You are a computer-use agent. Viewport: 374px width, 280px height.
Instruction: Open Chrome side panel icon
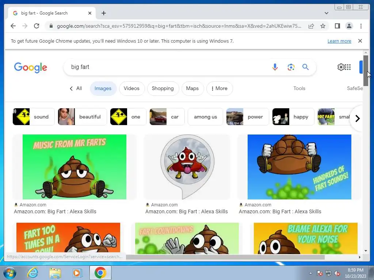[337, 26]
